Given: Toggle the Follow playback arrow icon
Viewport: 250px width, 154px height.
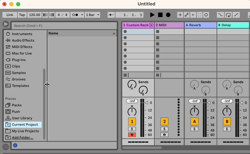Looking at the screenshot, I should (x=111, y=15).
